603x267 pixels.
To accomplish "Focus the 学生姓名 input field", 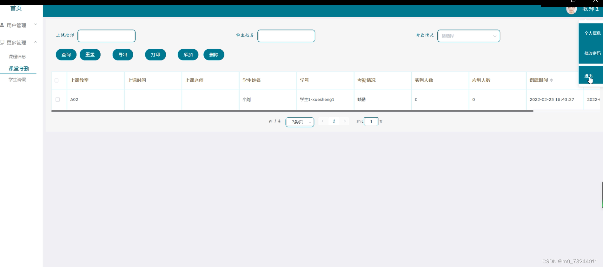I will coord(286,36).
